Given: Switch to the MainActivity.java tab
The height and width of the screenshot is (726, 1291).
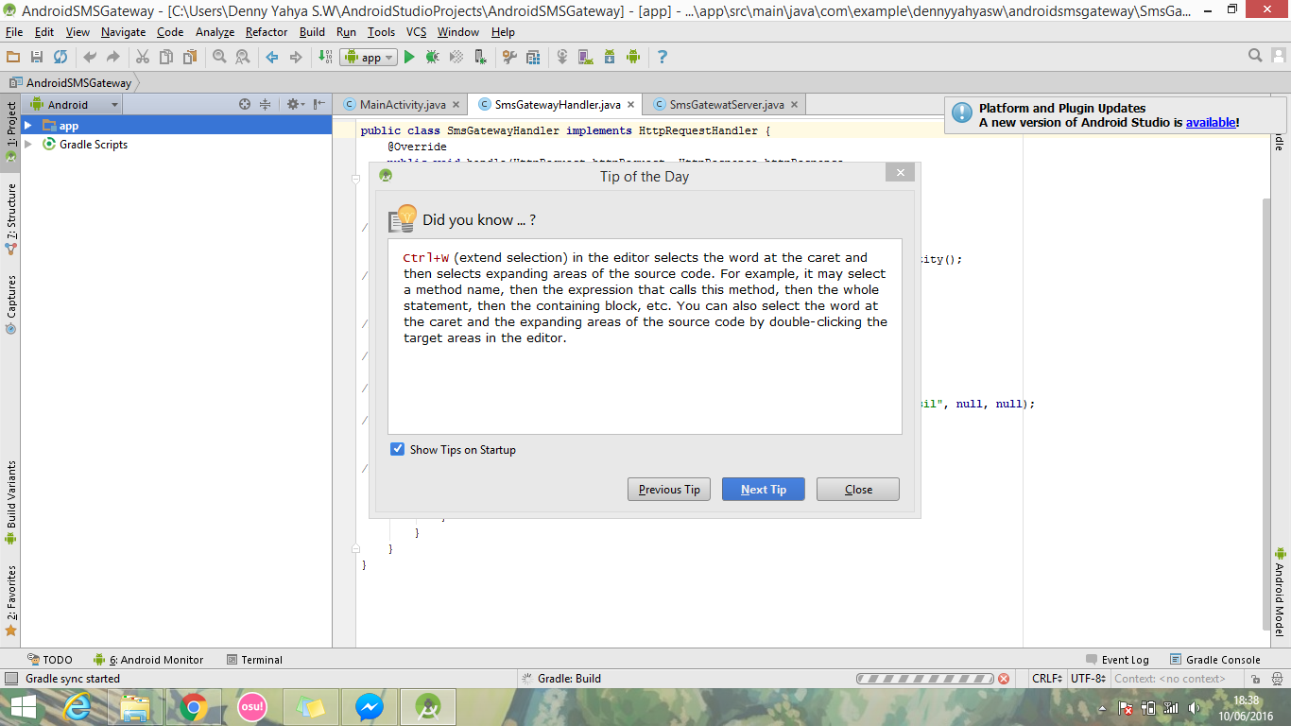Looking at the screenshot, I should click(x=403, y=104).
